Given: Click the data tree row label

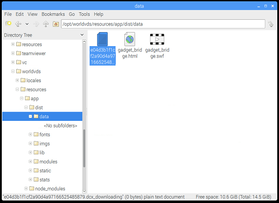Looking at the screenshot, I should point(44,116).
